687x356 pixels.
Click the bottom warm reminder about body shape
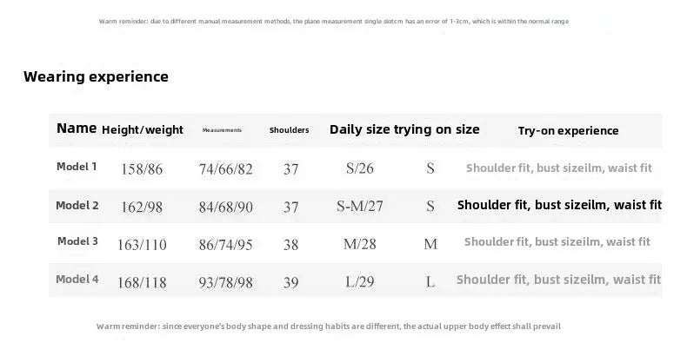point(328,326)
